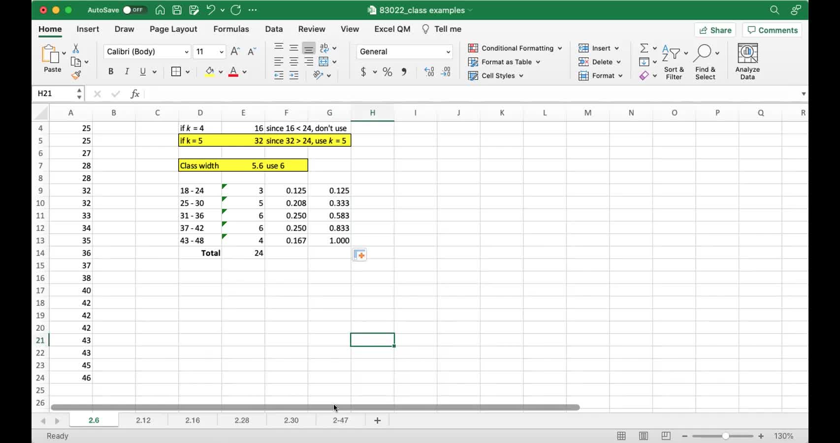
Task: Open the Page Layout ribbon tab
Action: pos(173,29)
